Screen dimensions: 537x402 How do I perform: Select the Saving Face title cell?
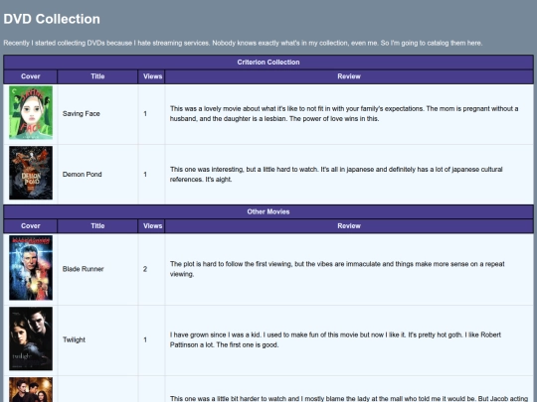pos(97,114)
